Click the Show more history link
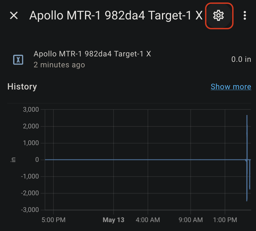Image resolution: width=256 pixels, height=231 pixels. tap(231, 86)
